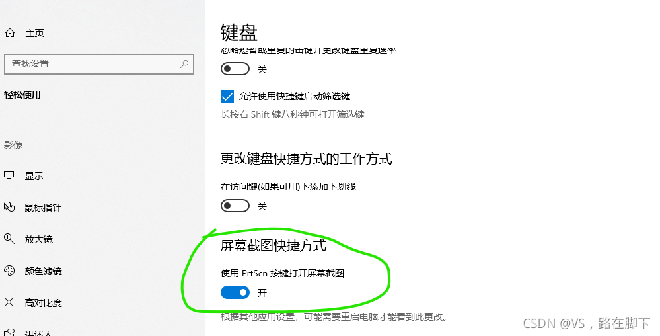Click the 放大镜 magnifier icon
The height and width of the screenshot is (336, 660).
9,239
